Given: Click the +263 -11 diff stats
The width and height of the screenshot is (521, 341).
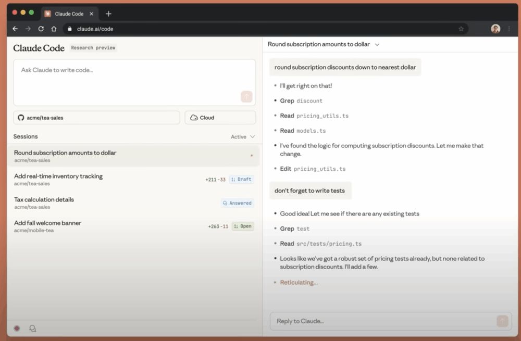Looking at the screenshot, I should pos(218,226).
